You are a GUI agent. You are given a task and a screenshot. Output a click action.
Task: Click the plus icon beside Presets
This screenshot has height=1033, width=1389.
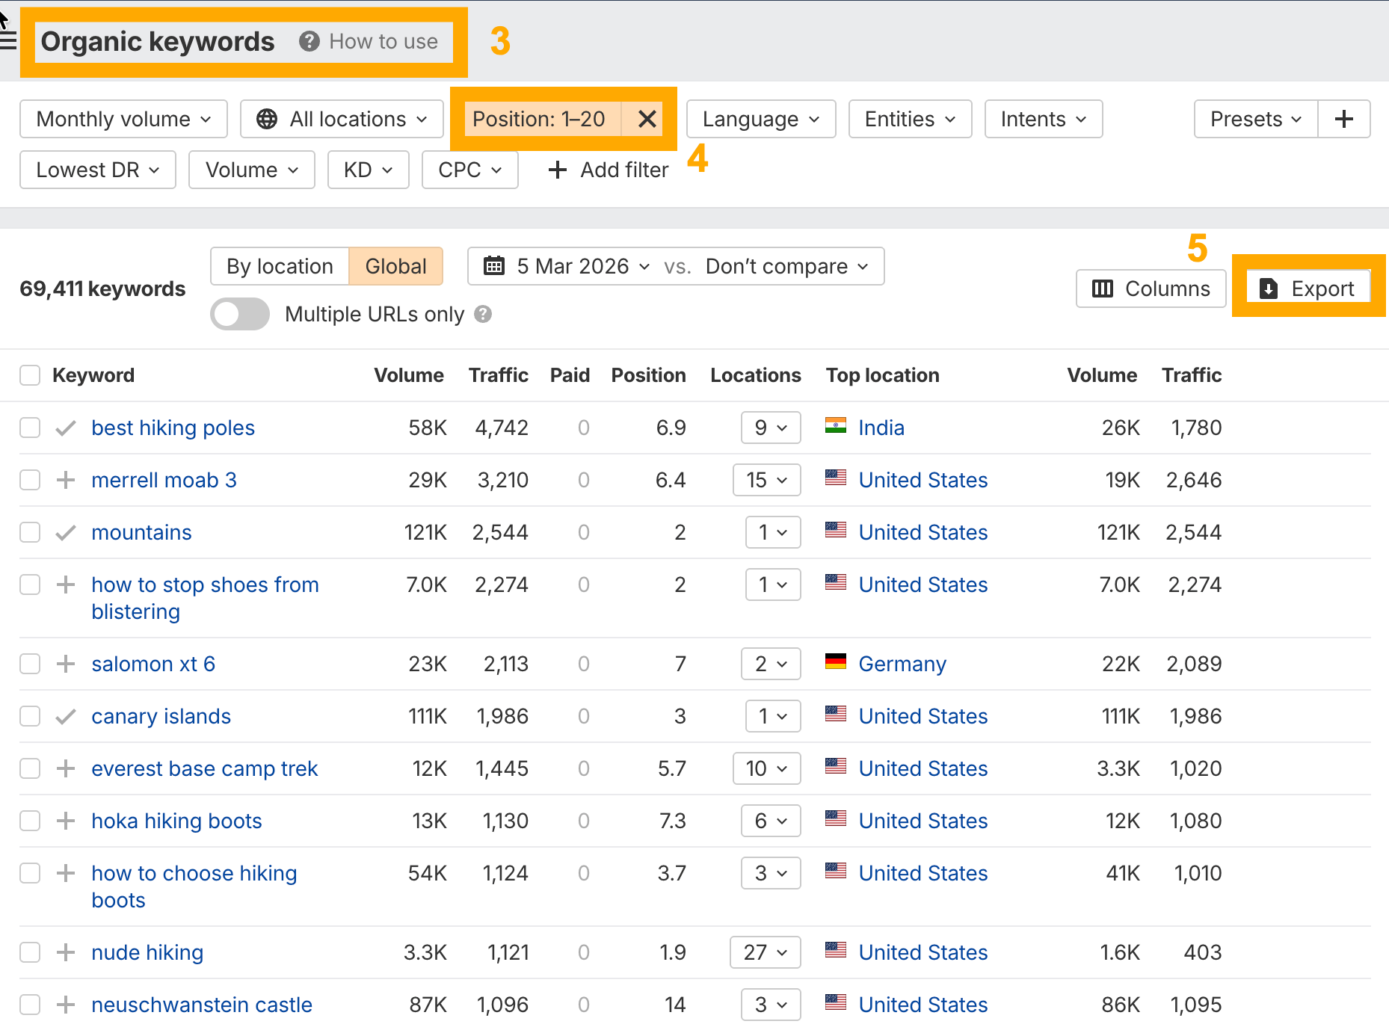click(1343, 119)
